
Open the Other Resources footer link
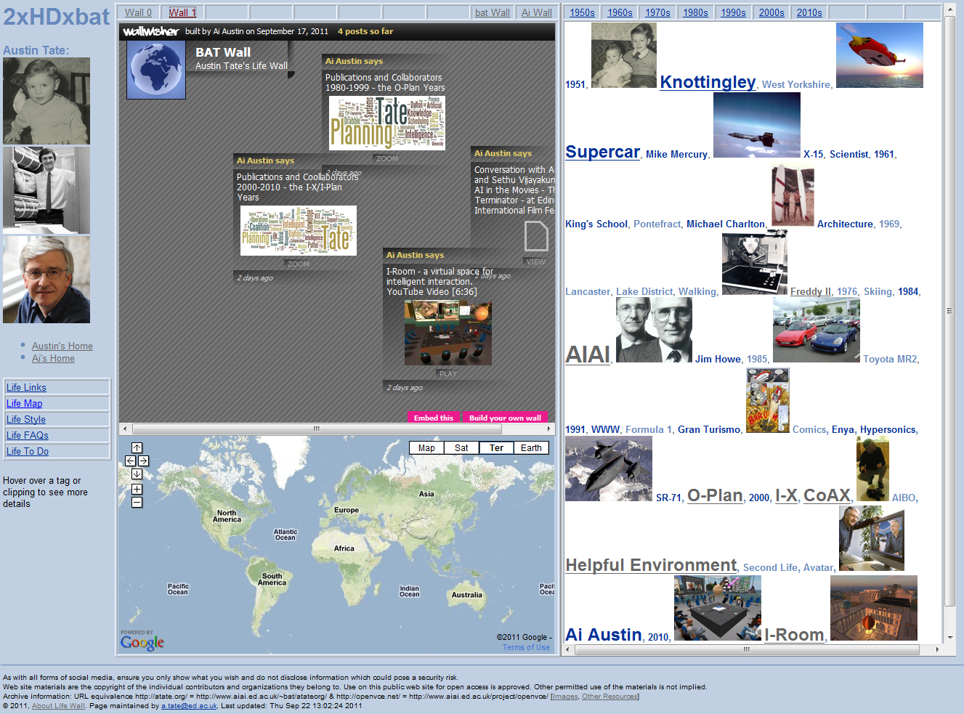click(609, 697)
